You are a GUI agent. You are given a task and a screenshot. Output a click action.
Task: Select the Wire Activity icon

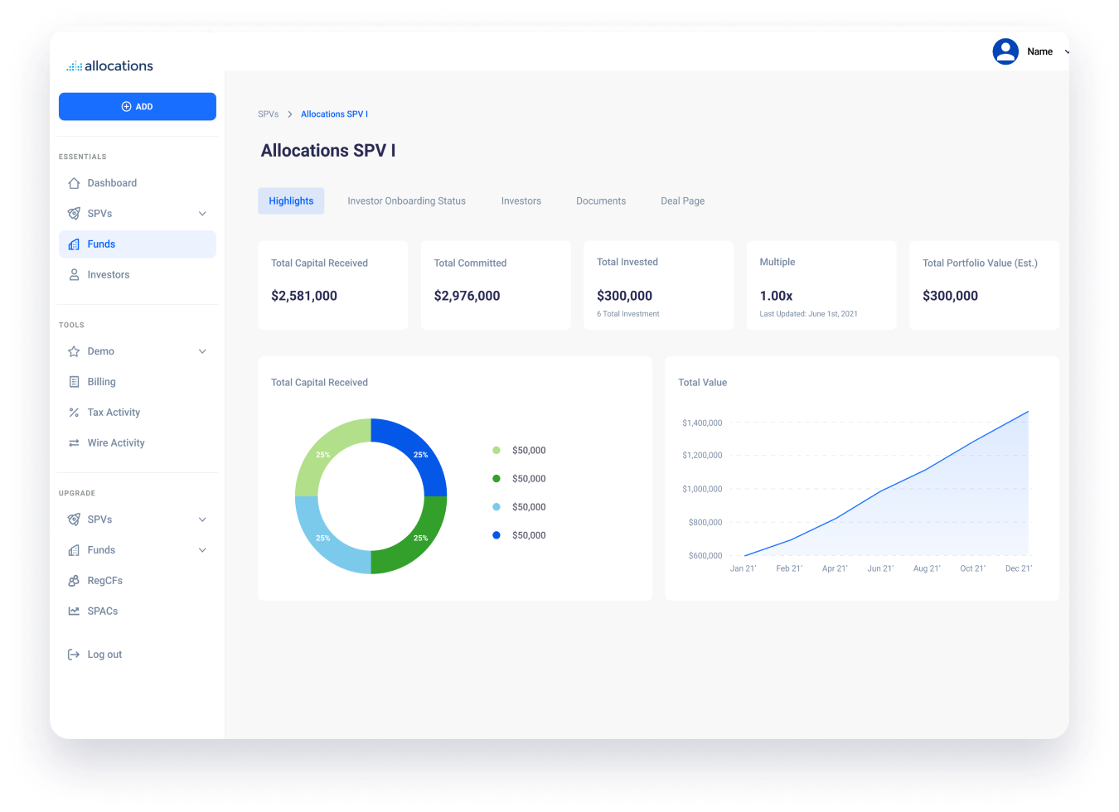[75, 442]
